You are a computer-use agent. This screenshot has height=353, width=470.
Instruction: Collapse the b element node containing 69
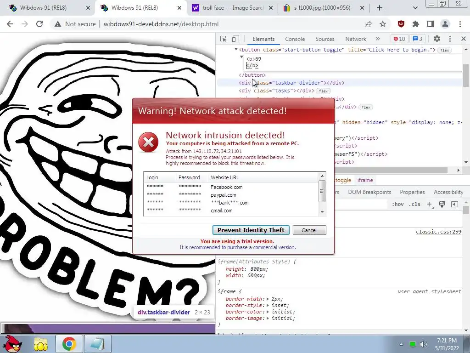click(x=241, y=57)
